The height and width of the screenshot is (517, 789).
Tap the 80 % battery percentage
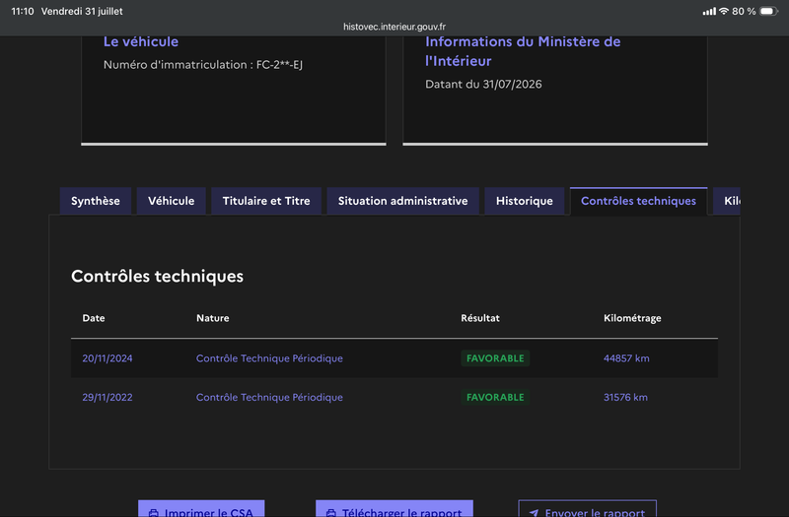tap(744, 11)
